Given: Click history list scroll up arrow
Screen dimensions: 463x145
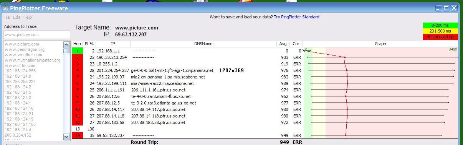Looking at the screenshot, I should click(x=66, y=44).
